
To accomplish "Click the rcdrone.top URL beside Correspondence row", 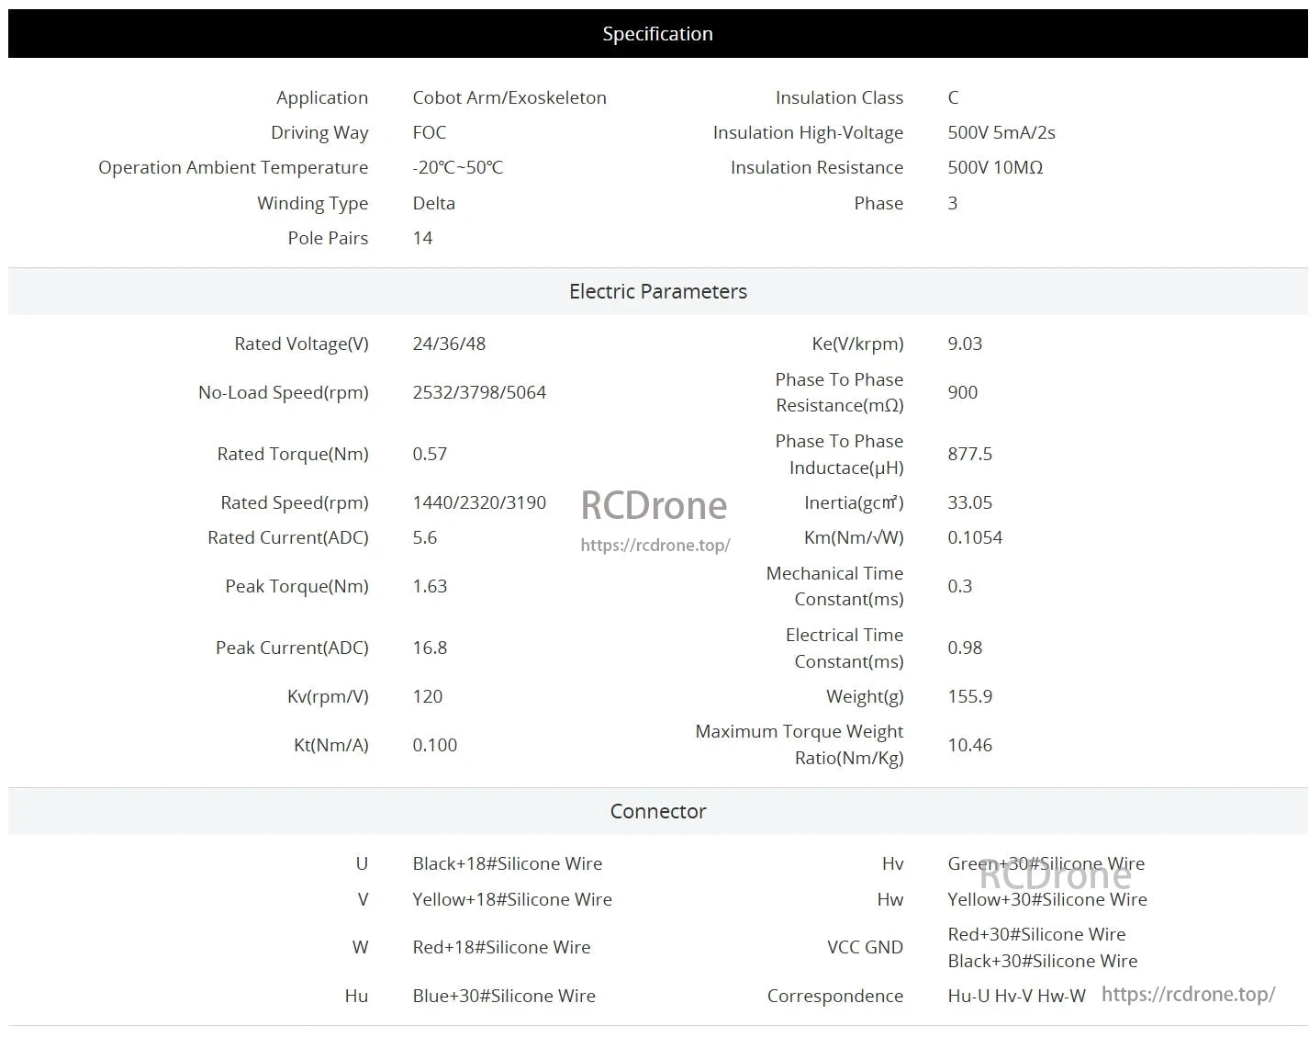I will (x=1188, y=994).
